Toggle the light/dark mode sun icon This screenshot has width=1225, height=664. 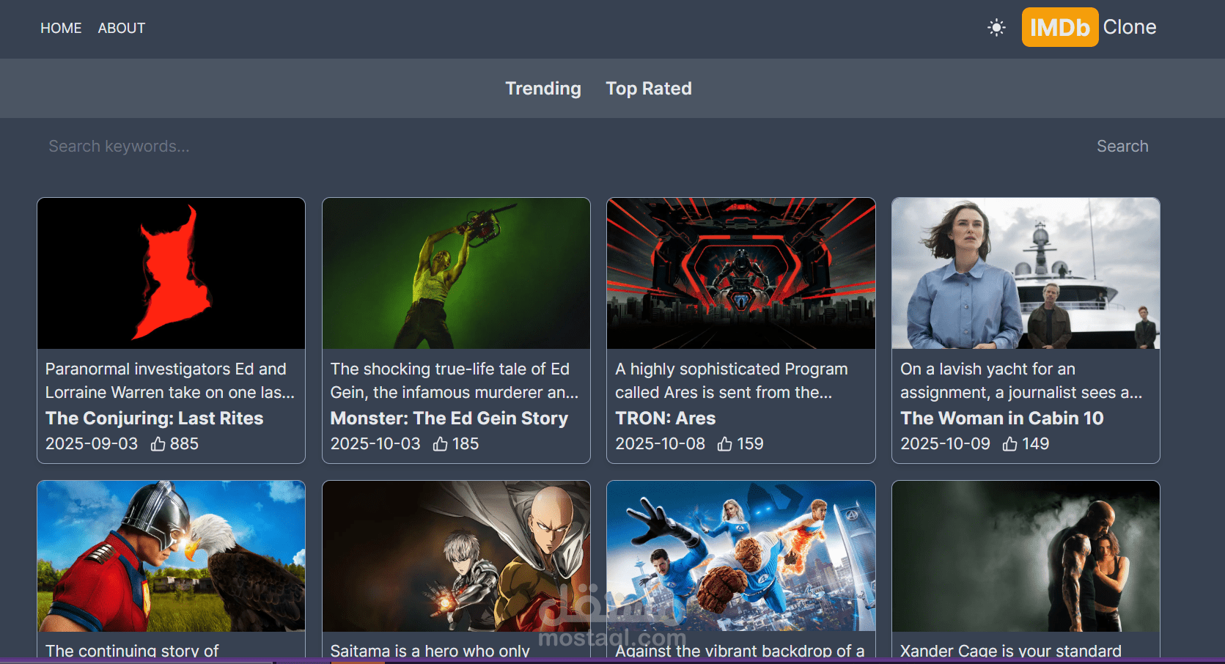[996, 28]
